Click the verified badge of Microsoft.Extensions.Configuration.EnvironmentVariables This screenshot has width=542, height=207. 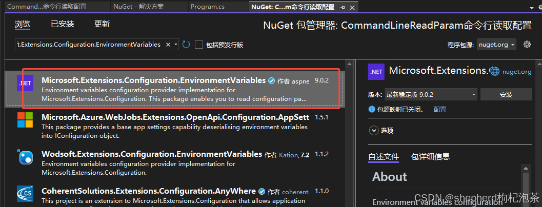point(271,81)
